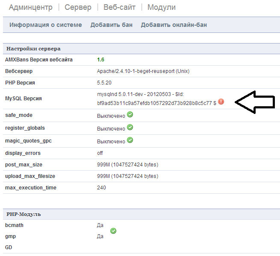Open the Админцентр menu
The image size is (280, 256).
pyautogui.click(x=31, y=7)
